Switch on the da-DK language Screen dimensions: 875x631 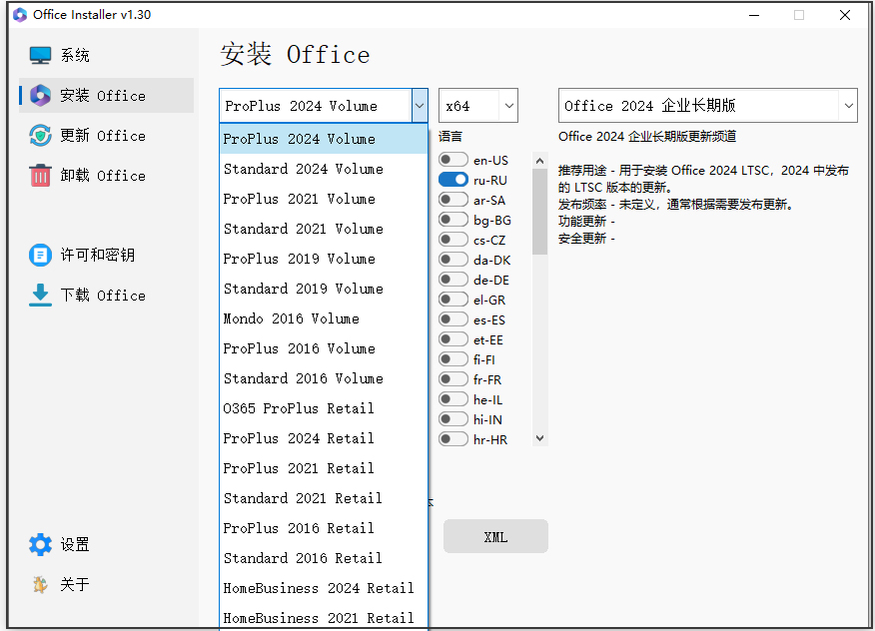(x=453, y=260)
